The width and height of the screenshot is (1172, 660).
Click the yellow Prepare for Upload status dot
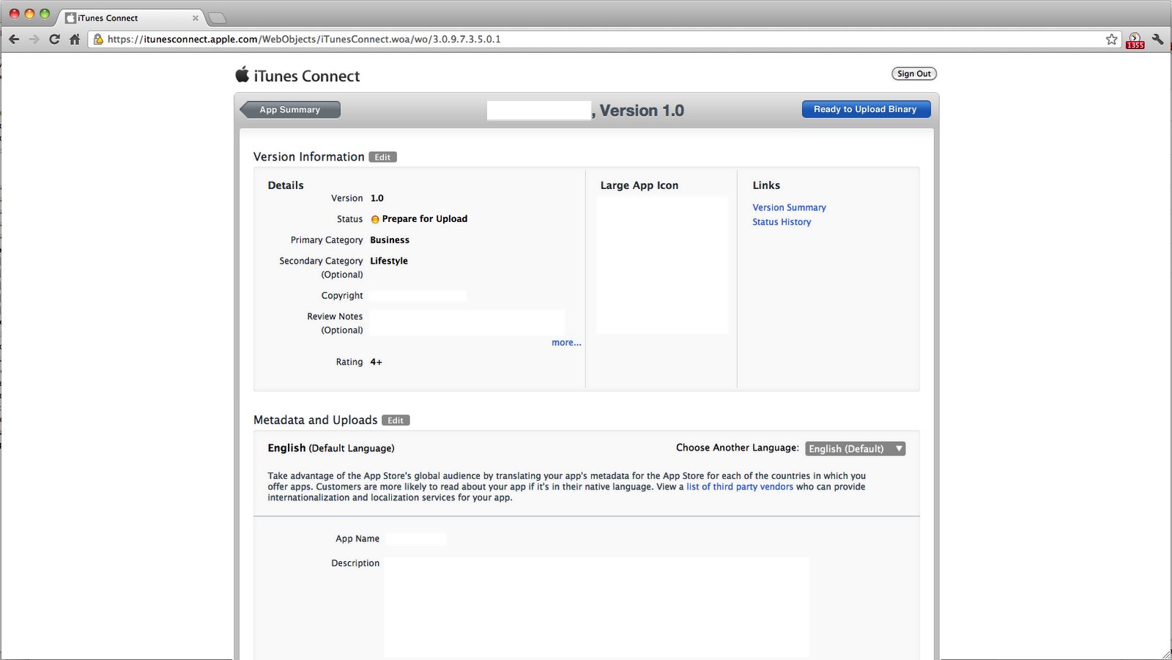[x=375, y=218]
